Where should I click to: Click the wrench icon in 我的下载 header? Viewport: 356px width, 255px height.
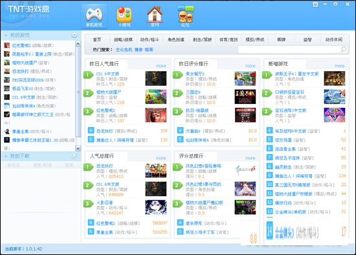[74, 156]
